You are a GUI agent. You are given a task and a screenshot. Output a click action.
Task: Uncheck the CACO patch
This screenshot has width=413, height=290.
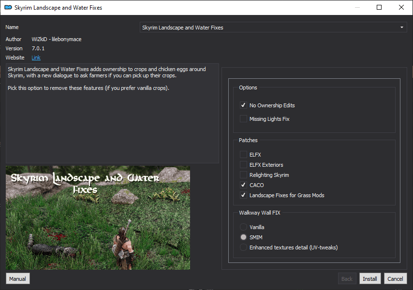pos(243,185)
